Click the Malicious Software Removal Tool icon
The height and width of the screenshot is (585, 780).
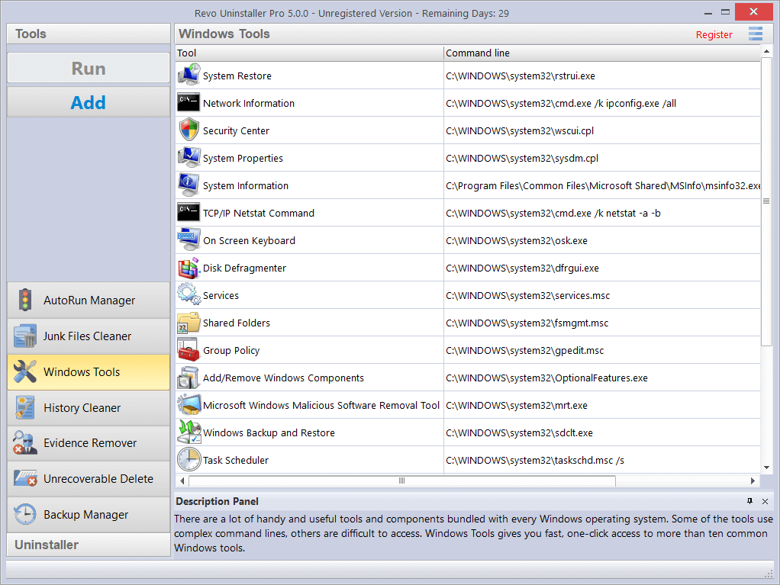coord(189,404)
